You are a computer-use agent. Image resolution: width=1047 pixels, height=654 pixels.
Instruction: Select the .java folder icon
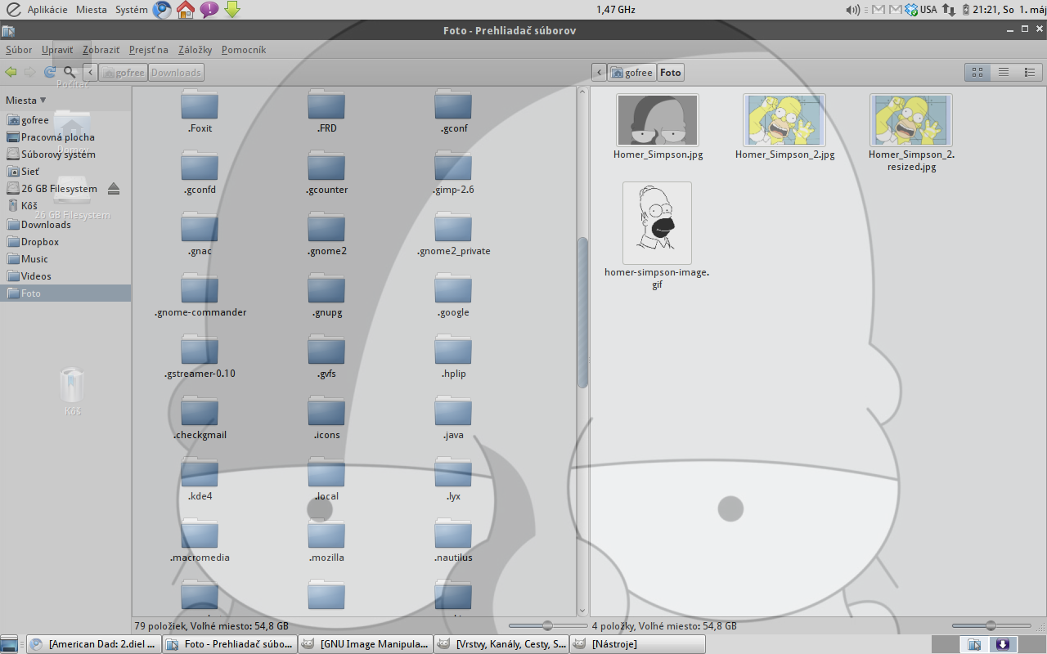(453, 411)
